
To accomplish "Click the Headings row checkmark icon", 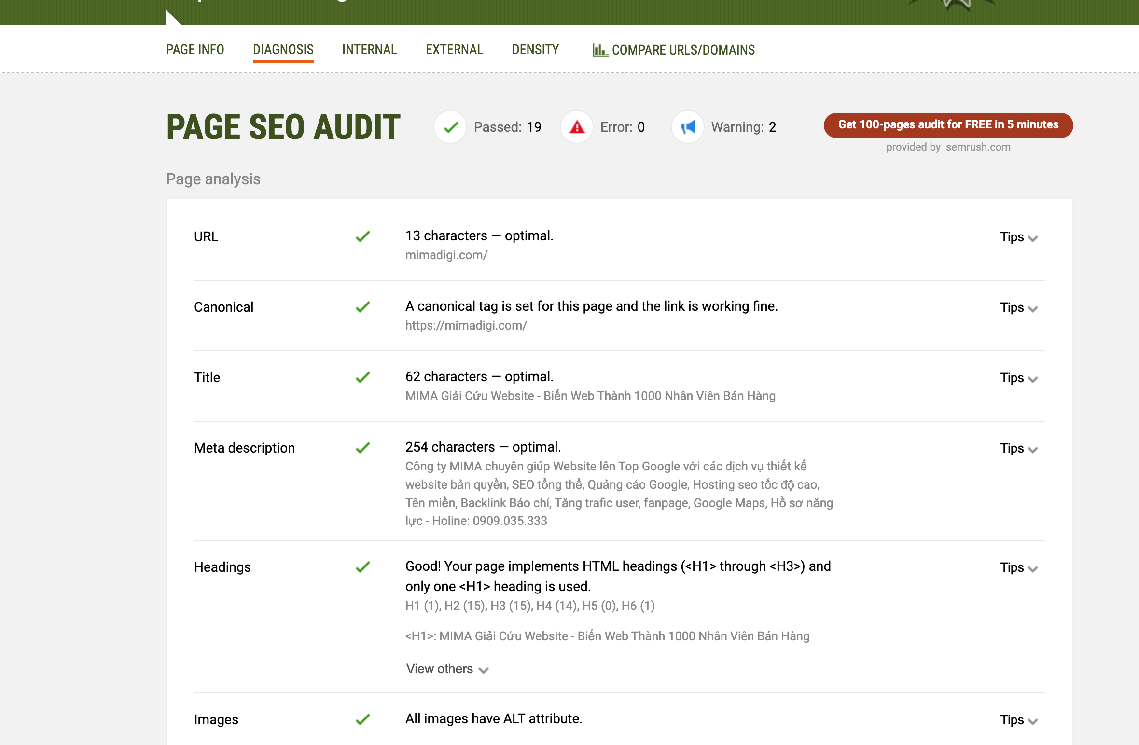I will click(x=363, y=567).
